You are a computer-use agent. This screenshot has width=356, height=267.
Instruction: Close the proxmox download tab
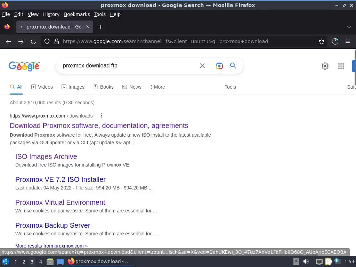pos(88,27)
